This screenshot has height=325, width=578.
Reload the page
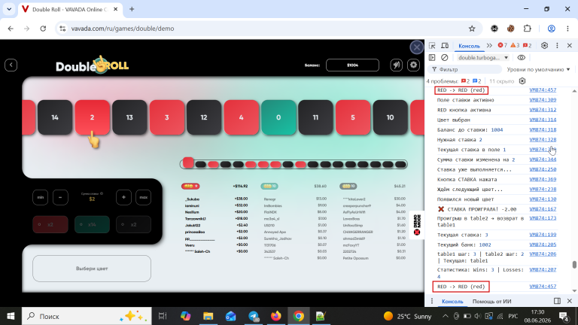click(x=43, y=29)
